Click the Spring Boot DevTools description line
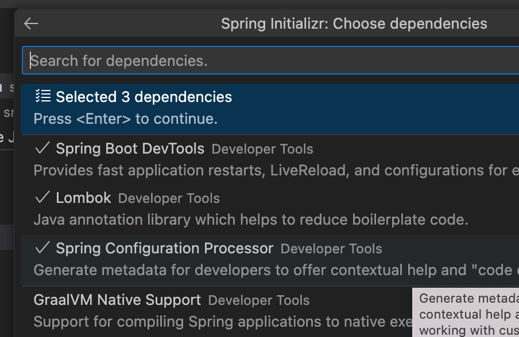 tap(270, 170)
